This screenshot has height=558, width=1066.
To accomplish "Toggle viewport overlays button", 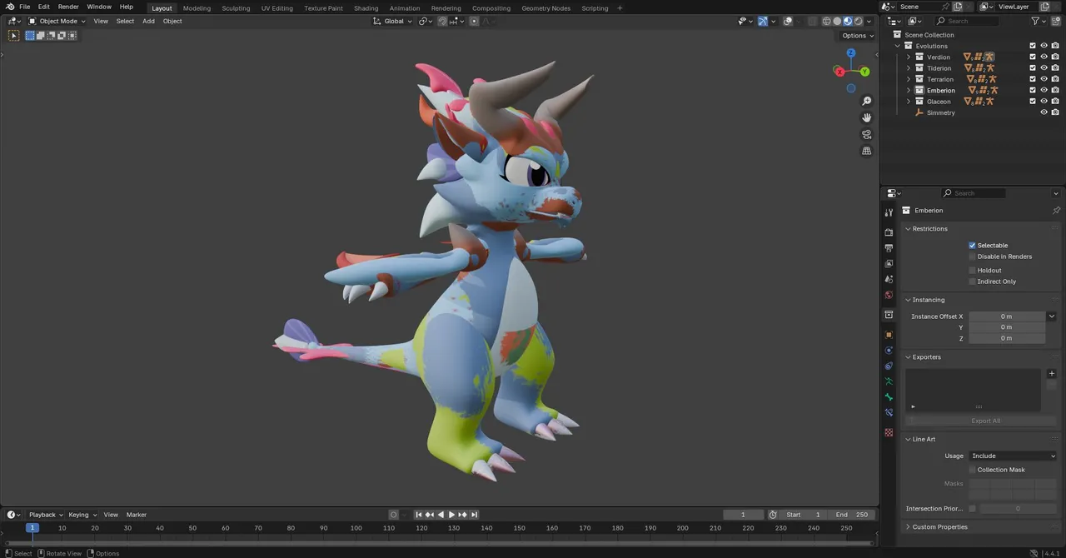I will pos(788,21).
